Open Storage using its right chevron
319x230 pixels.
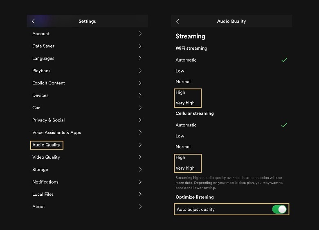pos(140,169)
